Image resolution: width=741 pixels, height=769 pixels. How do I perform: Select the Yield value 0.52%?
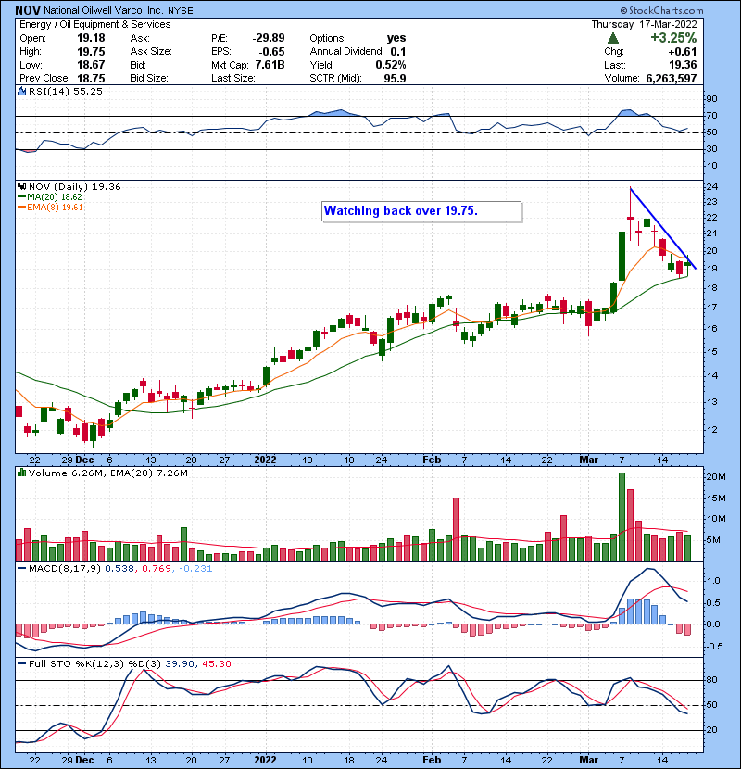[x=390, y=65]
